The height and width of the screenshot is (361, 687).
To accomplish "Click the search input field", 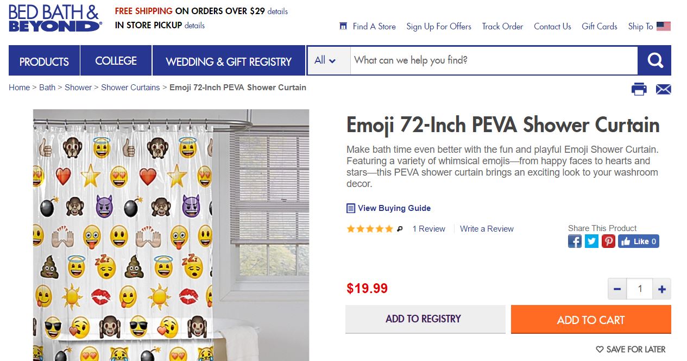I will point(493,60).
